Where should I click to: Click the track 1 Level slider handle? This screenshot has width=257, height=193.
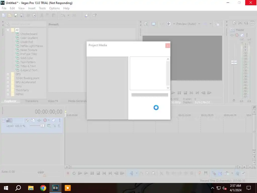pos(42,126)
